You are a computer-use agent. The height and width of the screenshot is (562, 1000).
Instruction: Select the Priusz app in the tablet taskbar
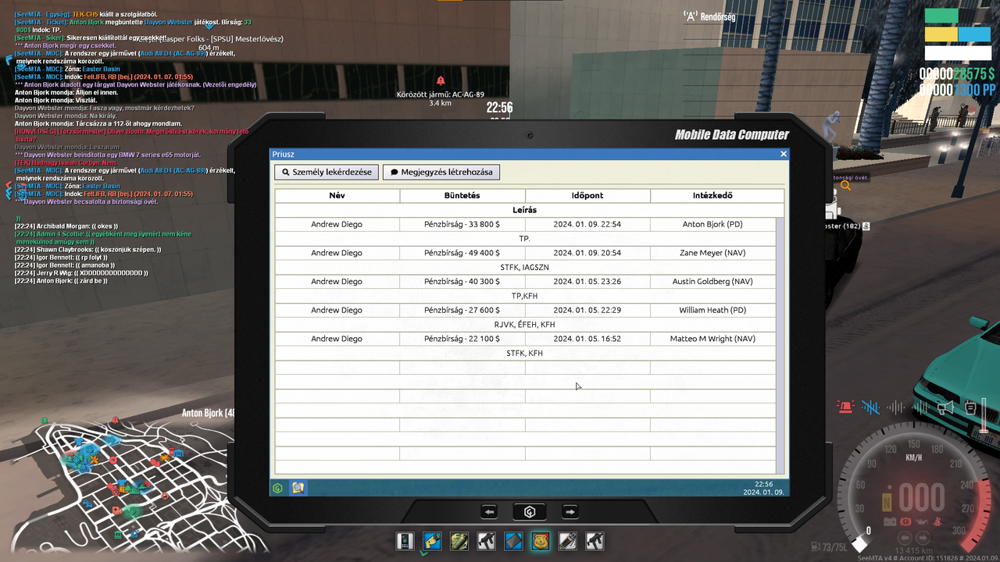pyautogui.click(x=297, y=489)
